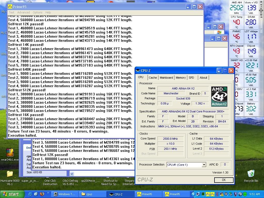The image size is (264, 198).
Task: Click the network connection tray icon
Action: (x=198, y=194)
